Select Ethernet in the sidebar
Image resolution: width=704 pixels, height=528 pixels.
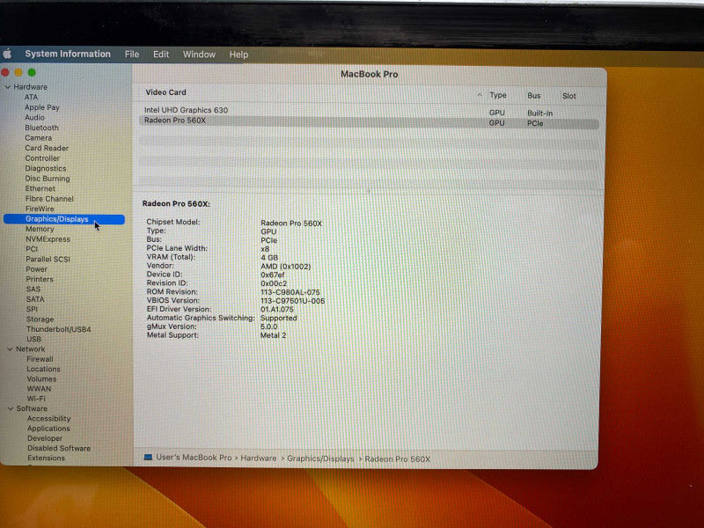point(40,188)
